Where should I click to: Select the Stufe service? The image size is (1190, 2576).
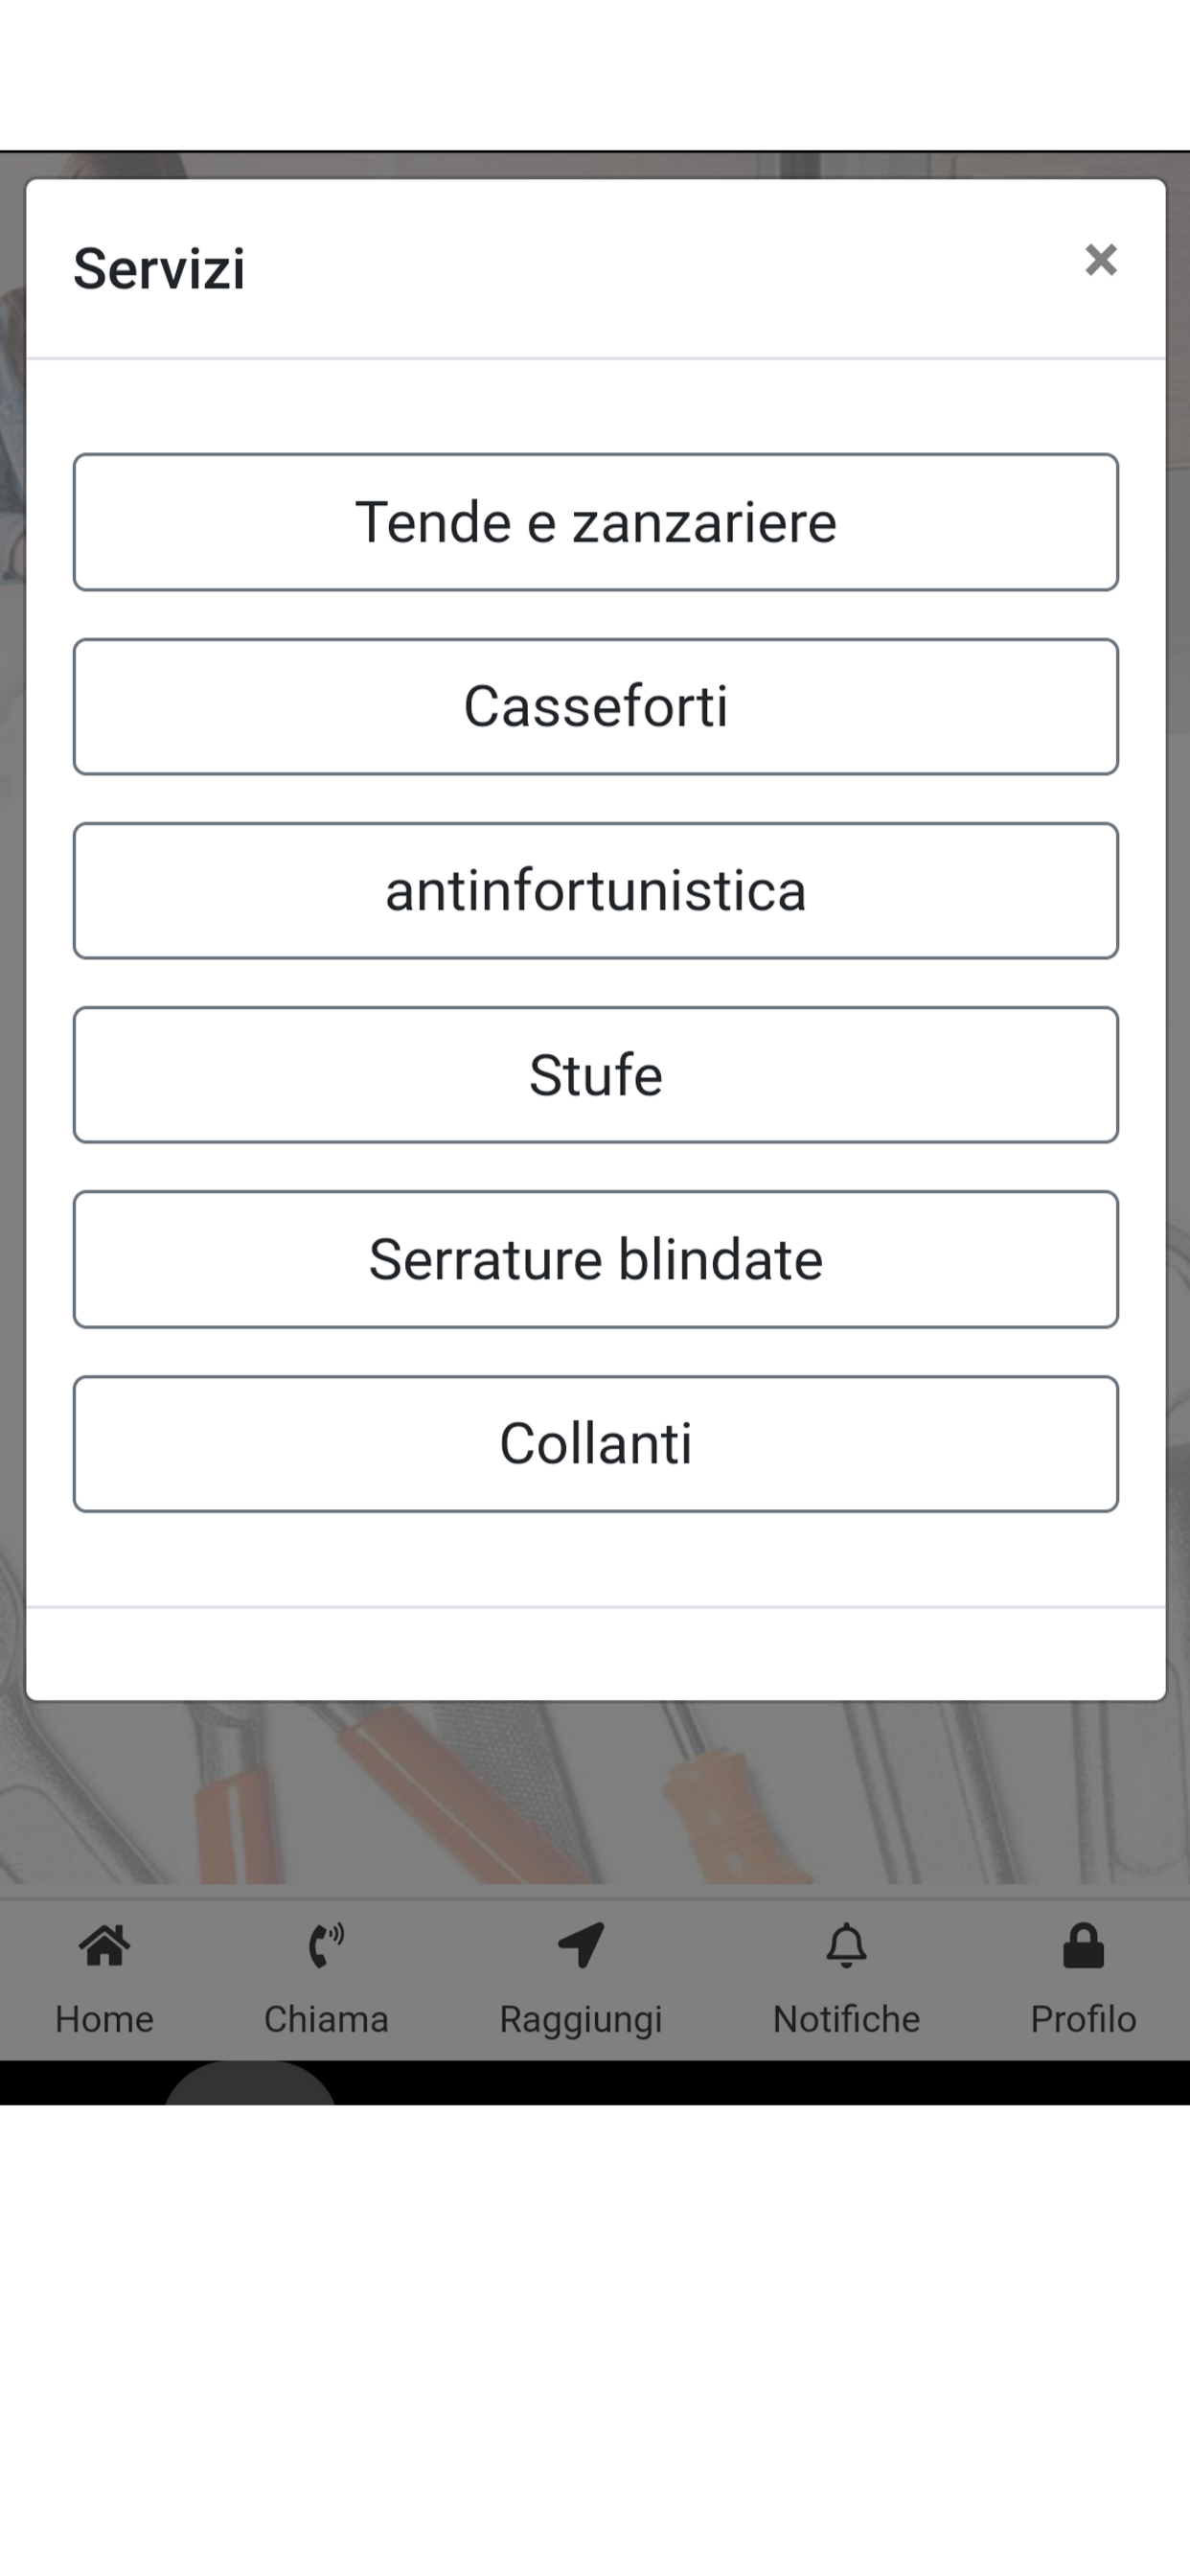(596, 1075)
